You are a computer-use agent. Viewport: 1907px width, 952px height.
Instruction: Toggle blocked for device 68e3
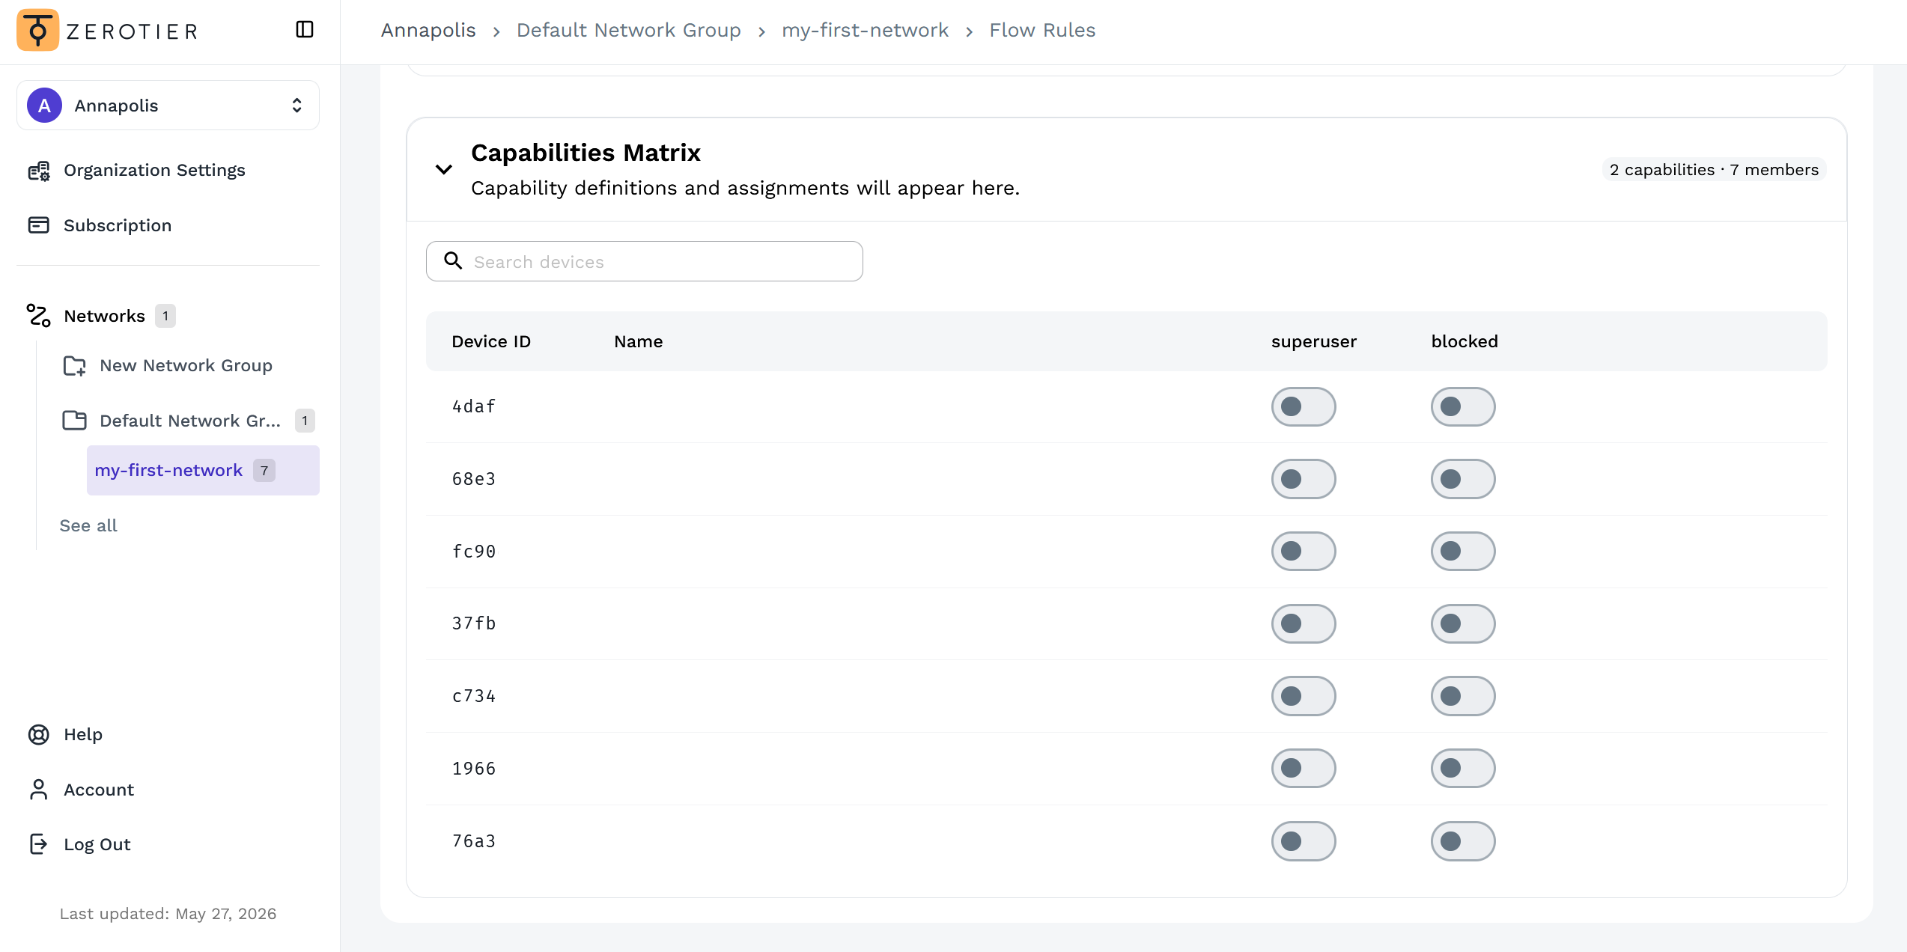coord(1463,479)
